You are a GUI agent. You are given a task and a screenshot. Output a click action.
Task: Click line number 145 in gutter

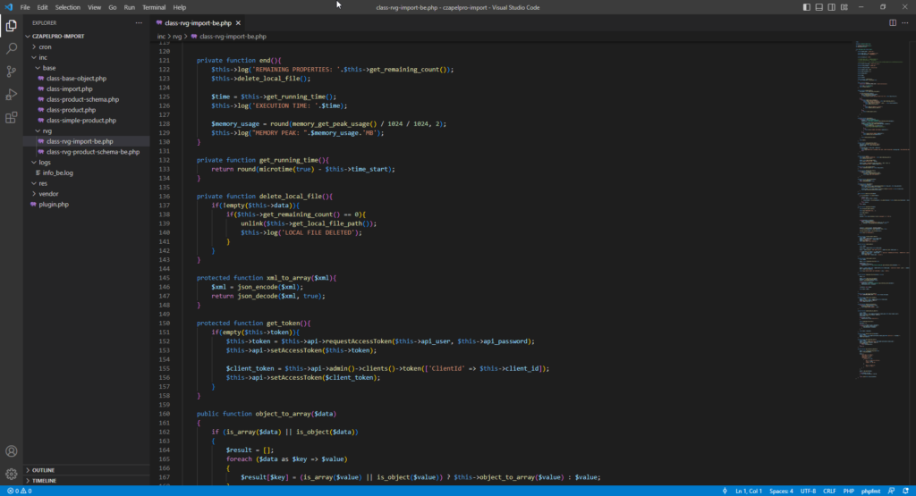(x=165, y=278)
